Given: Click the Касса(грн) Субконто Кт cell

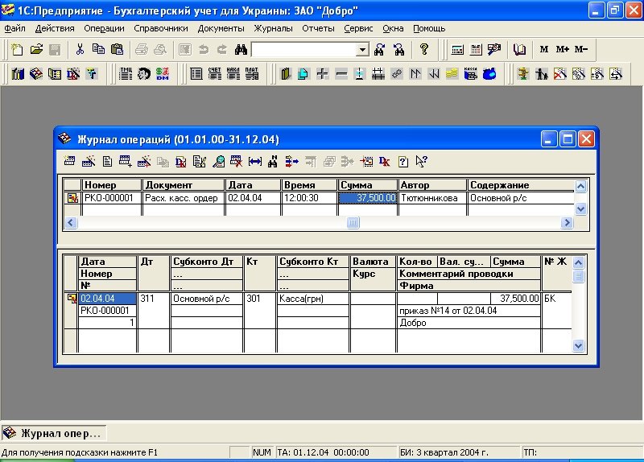Looking at the screenshot, I should [313, 299].
